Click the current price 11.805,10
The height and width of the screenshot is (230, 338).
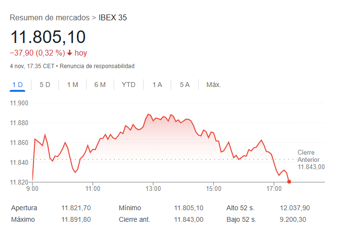(48, 37)
